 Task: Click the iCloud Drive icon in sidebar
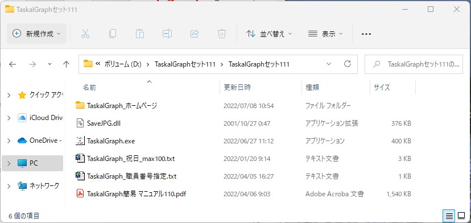coord(22,118)
